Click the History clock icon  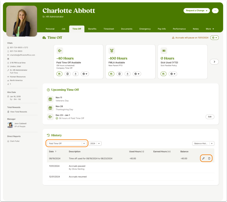click(48, 135)
